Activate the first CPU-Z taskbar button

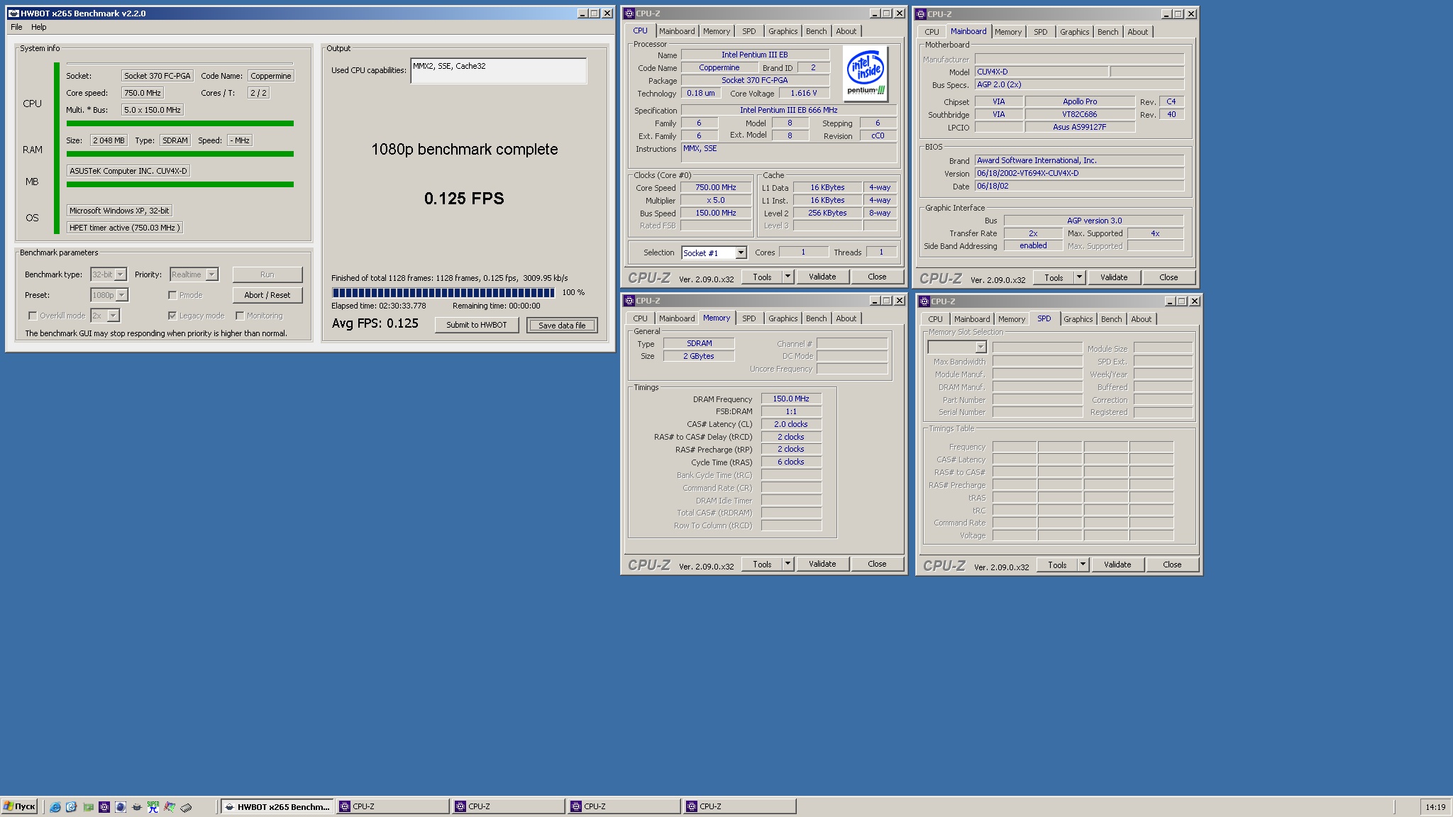click(x=393, y=806)
